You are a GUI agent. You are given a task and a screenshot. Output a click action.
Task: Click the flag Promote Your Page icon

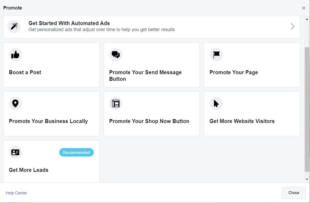216,55
